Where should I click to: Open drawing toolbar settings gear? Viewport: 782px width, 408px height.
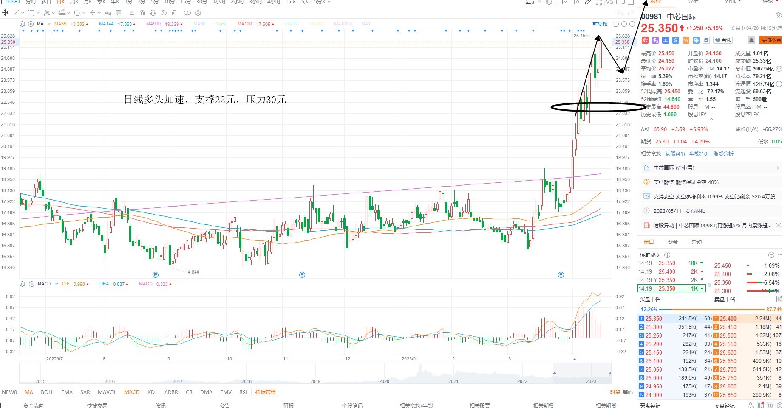coord(198,13)
